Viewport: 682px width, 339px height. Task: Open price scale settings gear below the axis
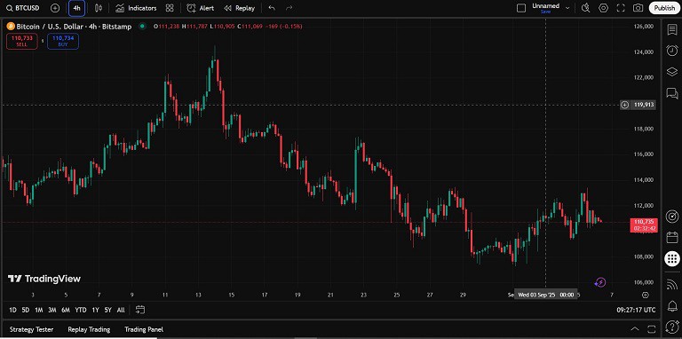tap(646, 295)
